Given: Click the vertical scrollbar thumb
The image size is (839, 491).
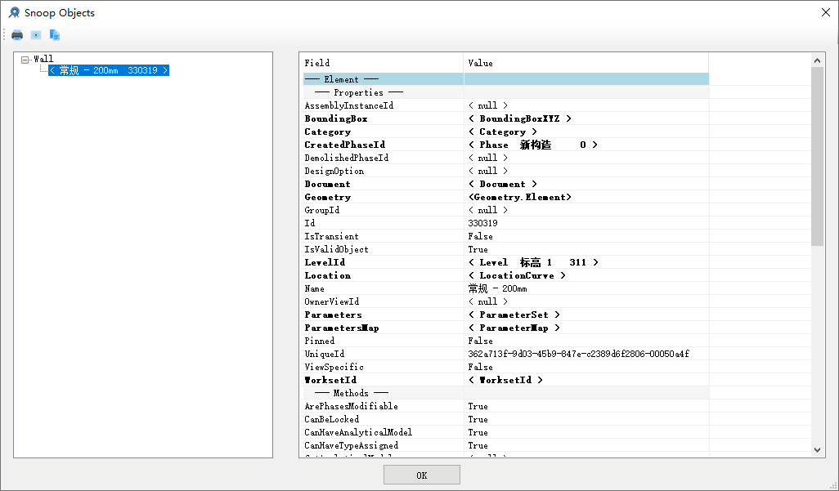Looking at the screenshot, I should click(x=817, y=156).
